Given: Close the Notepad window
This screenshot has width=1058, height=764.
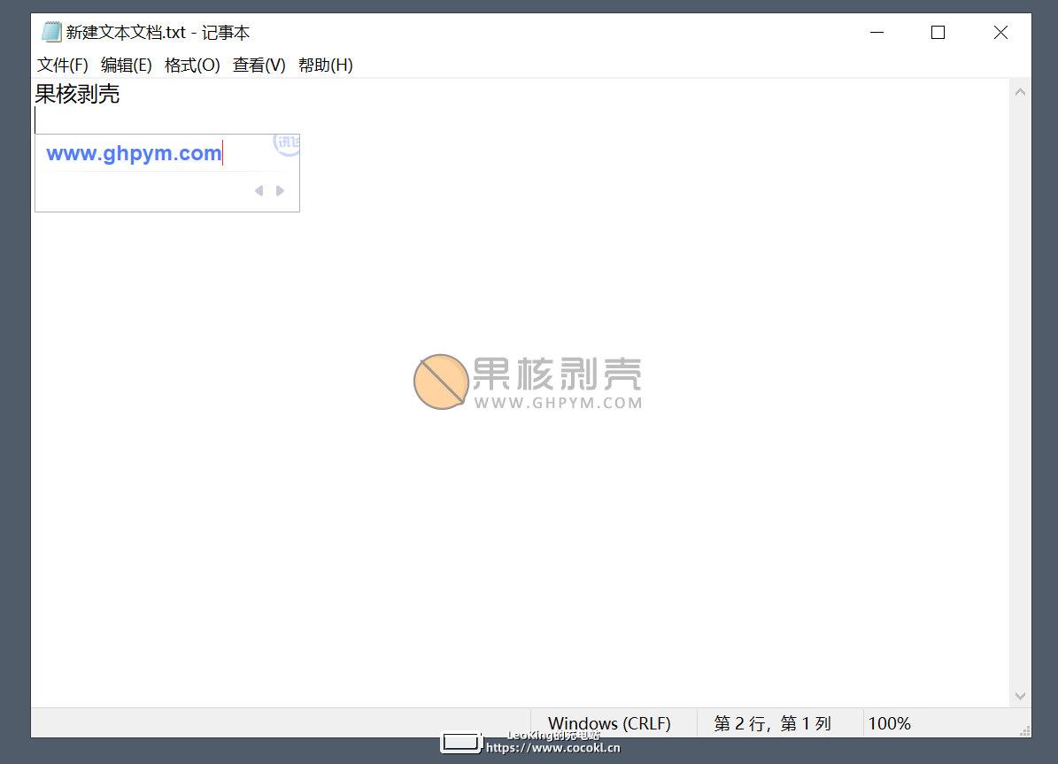Looking at the screenshot, I should [x=1000, y=33].
